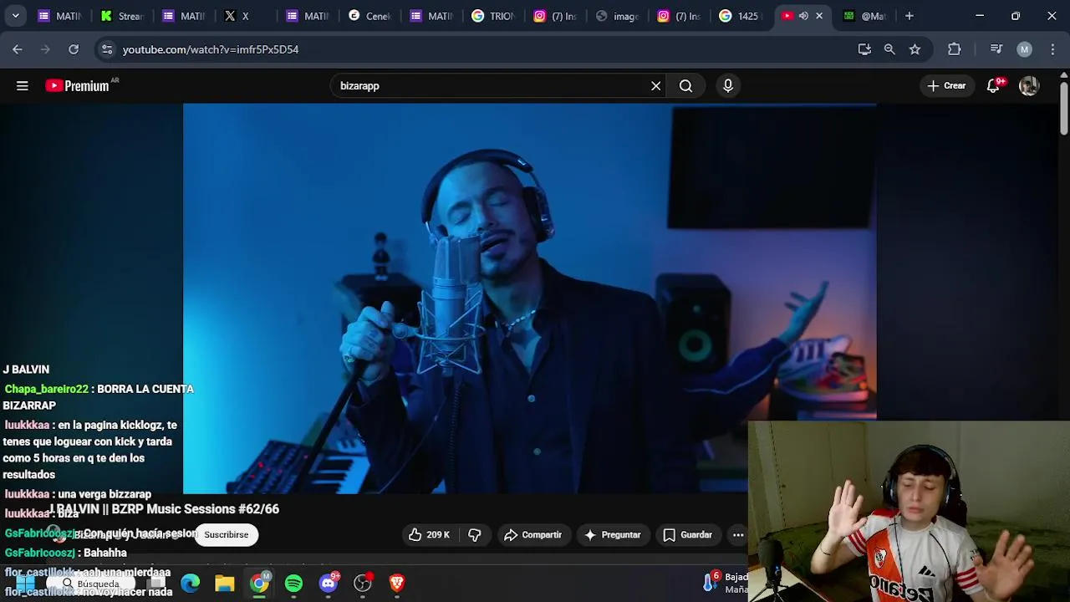
Task: Open the Chrome profile M button
Action: (1024, 49)
